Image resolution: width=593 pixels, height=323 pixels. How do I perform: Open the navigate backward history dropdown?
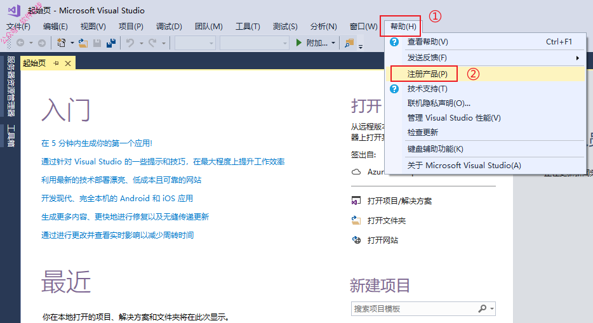coord(31,43)
